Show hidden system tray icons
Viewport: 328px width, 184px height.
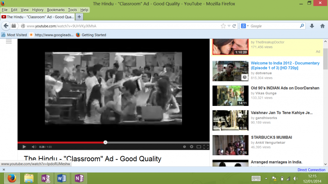[x=266, y=178]
